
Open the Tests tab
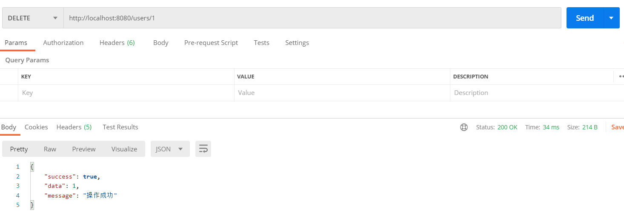click(261, 43)
